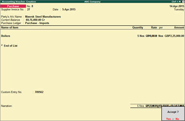Viewport: 185px width, 121px height.
Task: Change the per unit Nos field
Action: point(161,36)
